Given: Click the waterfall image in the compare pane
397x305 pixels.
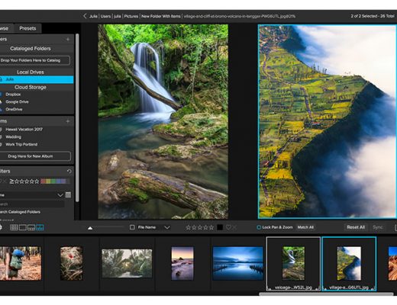Looking at the screenshot, I should pyautogui.click(x=163, y=121).
